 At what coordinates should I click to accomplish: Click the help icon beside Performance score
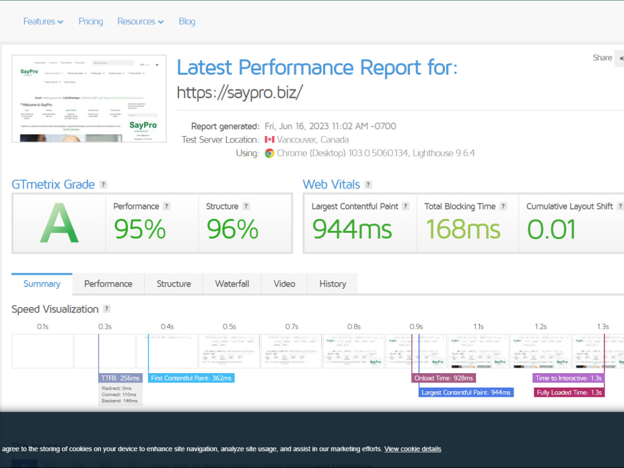point(167,206)
